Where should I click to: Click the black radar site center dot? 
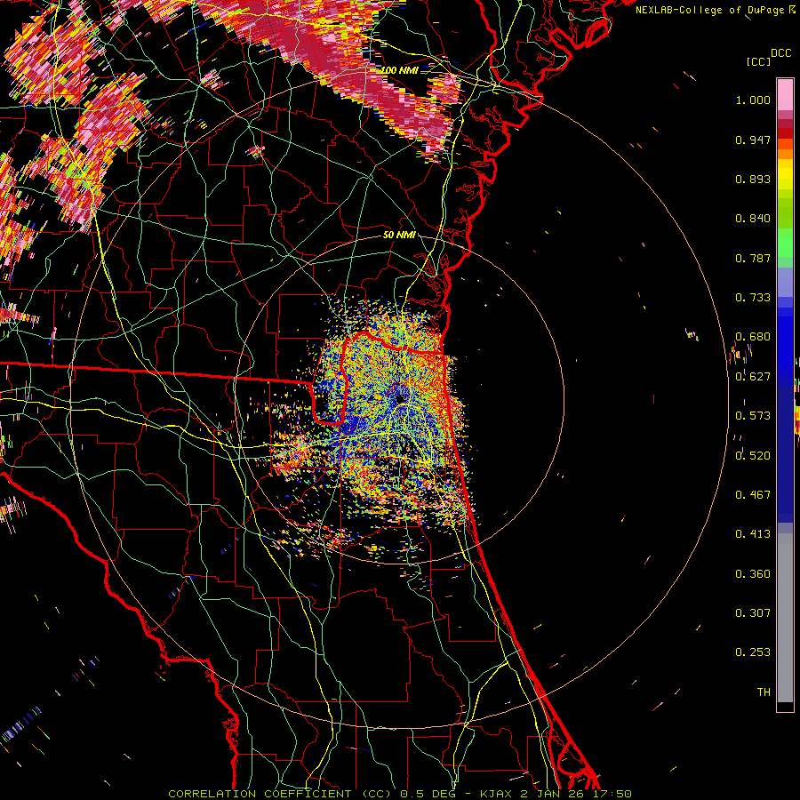coord(401,398)
